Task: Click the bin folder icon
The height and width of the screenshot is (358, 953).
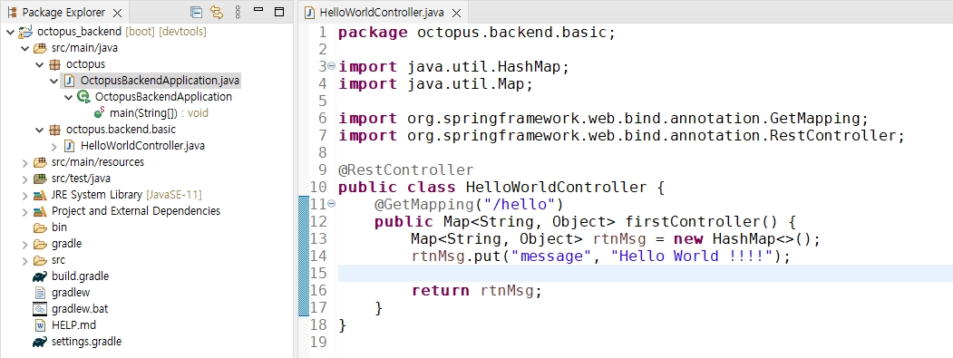Action: [40, 227]
